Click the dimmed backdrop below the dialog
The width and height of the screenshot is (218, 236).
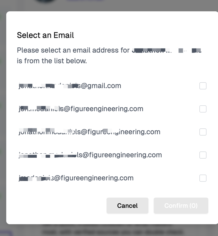click(116, 230)
